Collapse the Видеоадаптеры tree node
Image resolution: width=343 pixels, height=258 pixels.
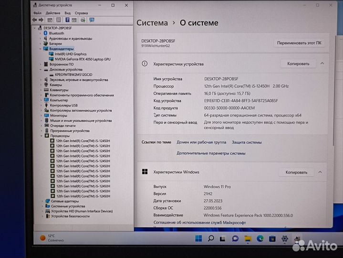tap(40, 49)
